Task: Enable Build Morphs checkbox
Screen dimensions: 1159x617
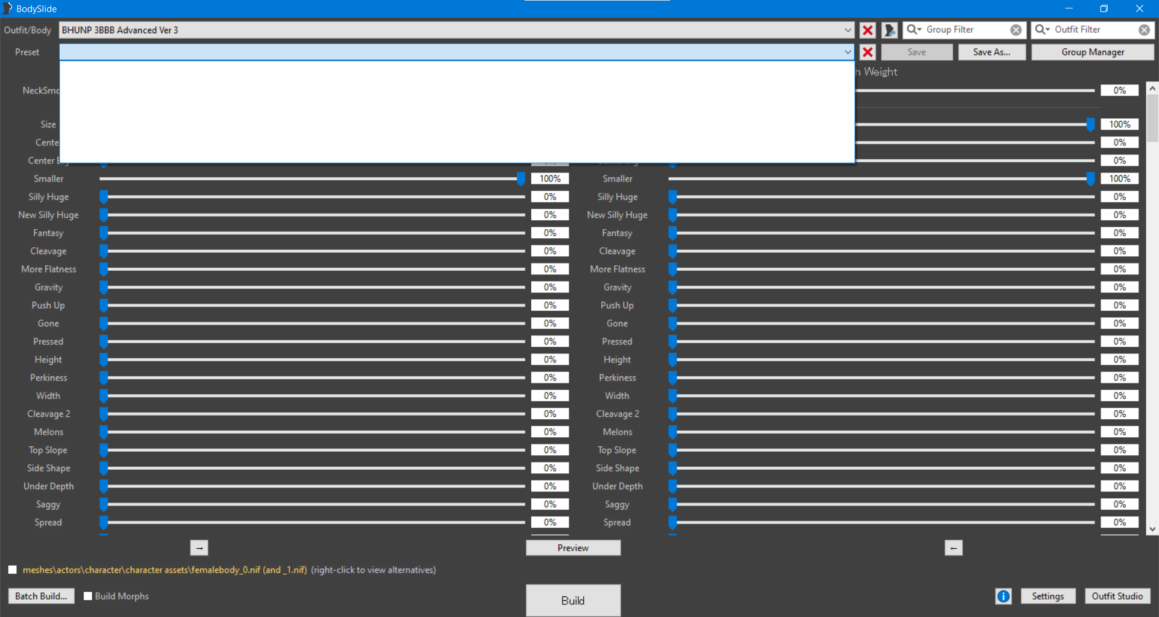Action: click(88, 596)
